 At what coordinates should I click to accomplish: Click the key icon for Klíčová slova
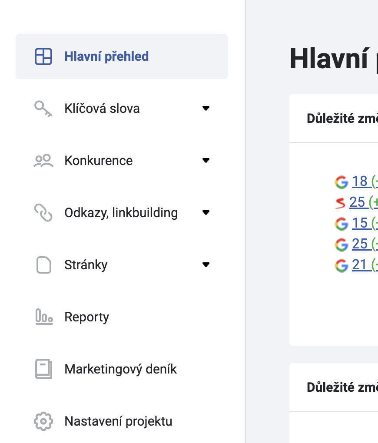point(43,109)
